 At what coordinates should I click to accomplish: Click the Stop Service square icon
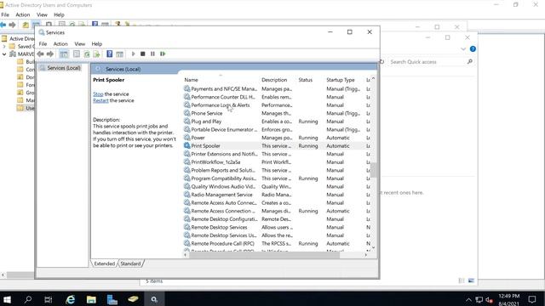[x=142, y=54]
